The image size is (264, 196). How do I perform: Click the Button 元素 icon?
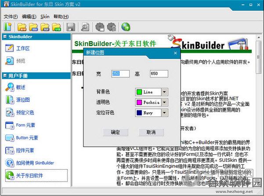coord(9,138)
